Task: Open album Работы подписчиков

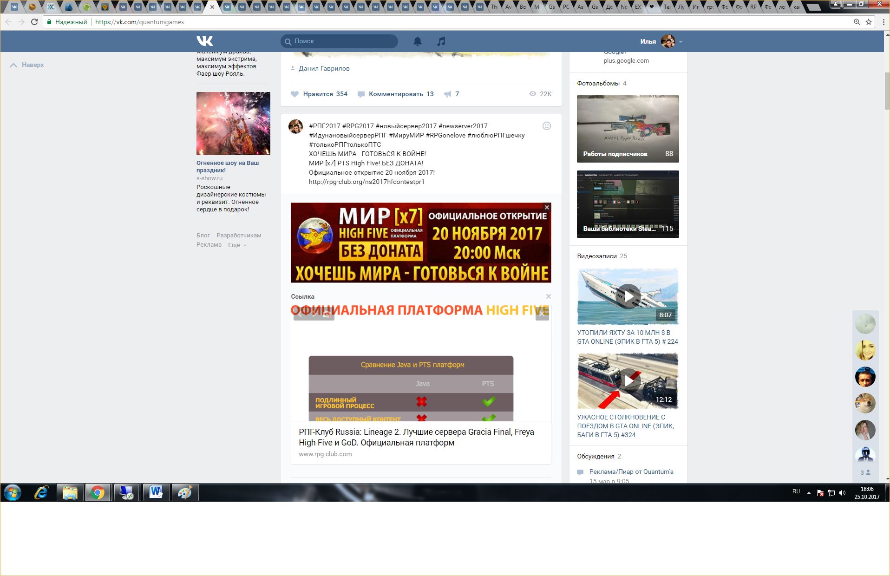Action: (x=628, y=129)
